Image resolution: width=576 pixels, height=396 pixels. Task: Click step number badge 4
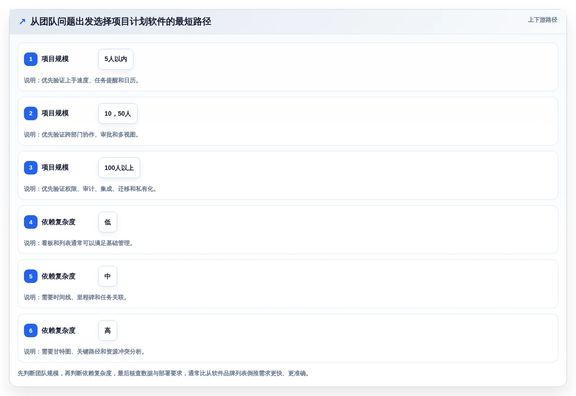point(31,222)
